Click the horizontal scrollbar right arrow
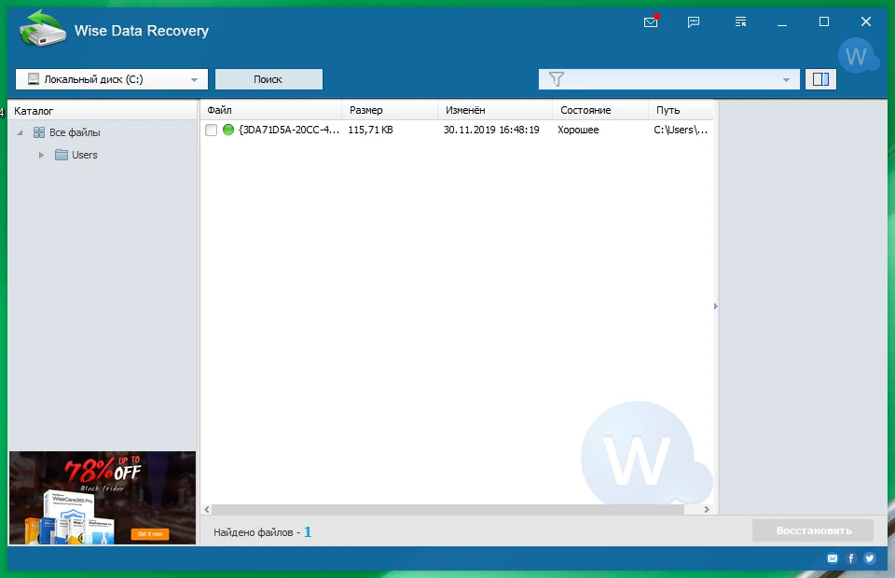The image size is (895, 578). click(x=707, y=509)
